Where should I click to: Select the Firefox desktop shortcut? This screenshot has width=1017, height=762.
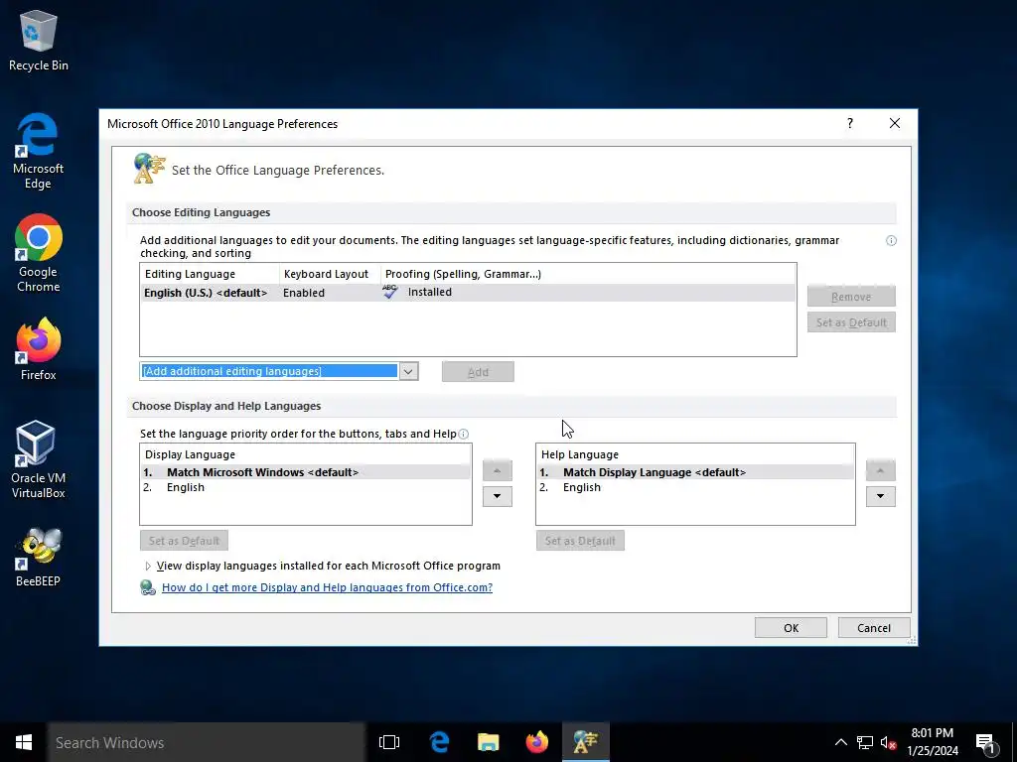[x=39, y=349]
